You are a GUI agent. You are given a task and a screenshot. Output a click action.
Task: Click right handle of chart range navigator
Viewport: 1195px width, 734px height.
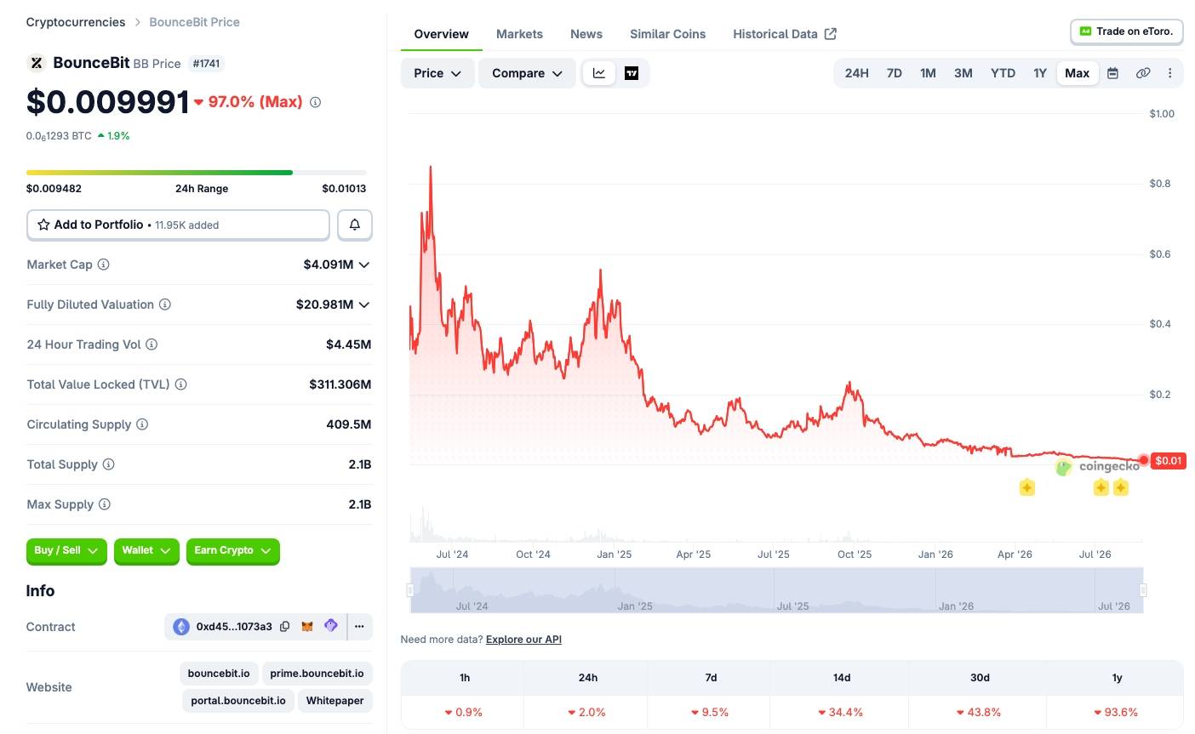click(x=1143, y=590)
